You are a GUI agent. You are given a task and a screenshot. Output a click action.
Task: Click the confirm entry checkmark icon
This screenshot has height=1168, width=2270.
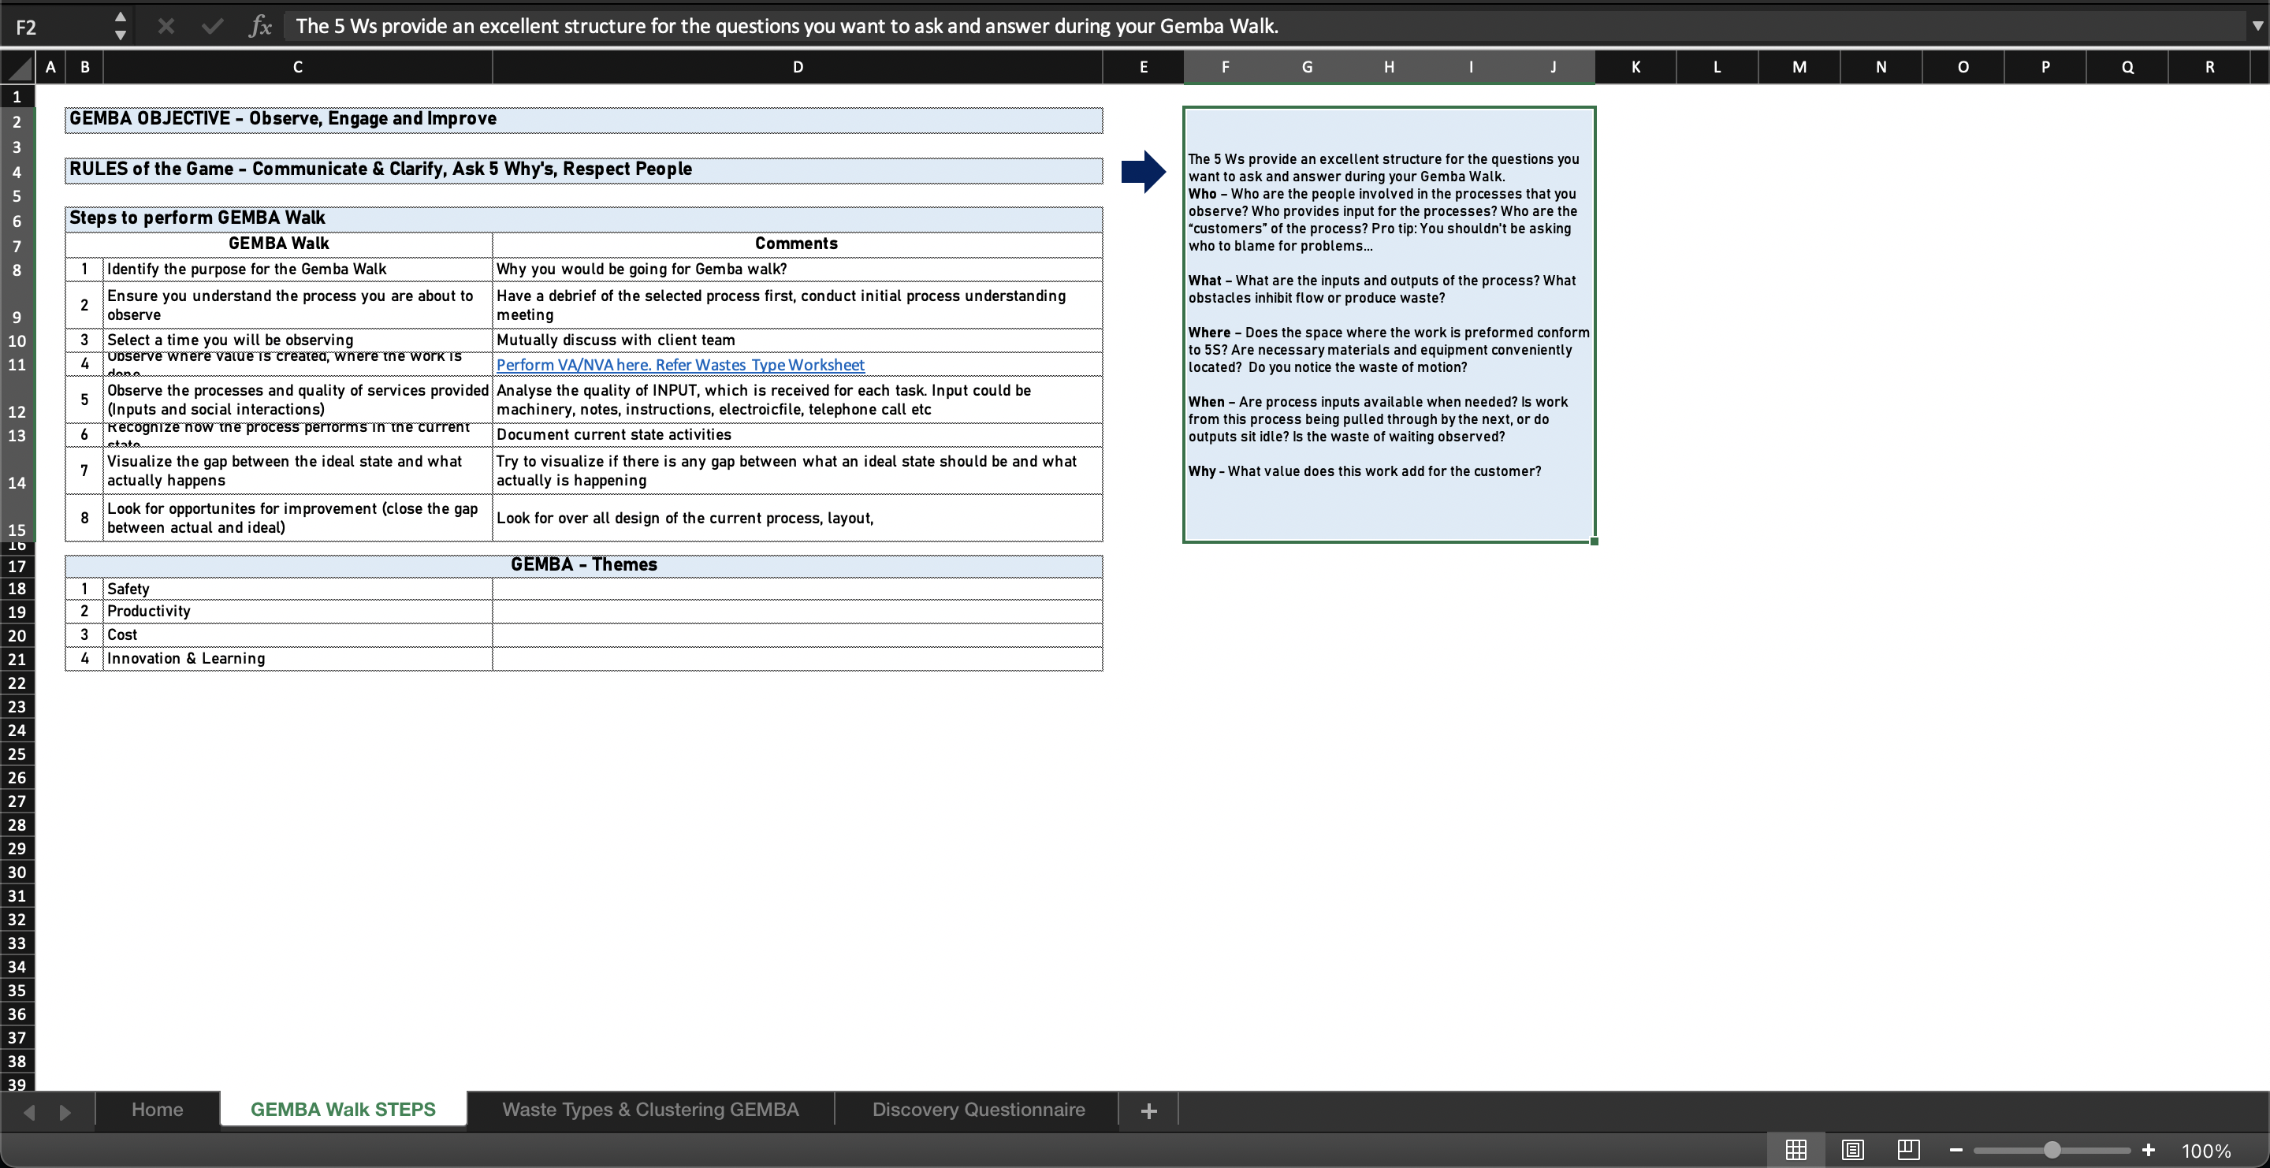[x=211, y=27]
